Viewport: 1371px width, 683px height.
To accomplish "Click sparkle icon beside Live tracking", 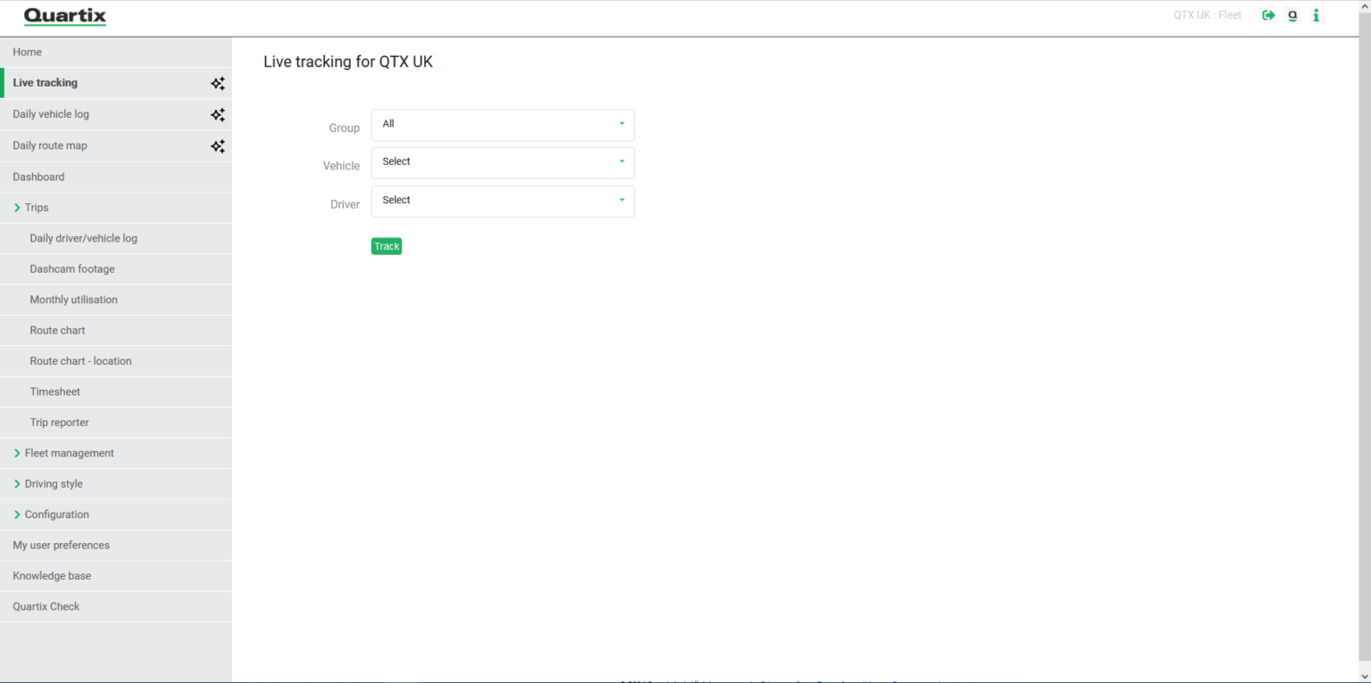I will point(217,84).
